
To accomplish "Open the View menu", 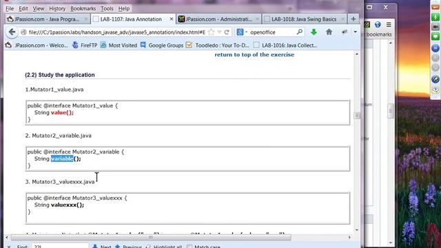I will point(39,8).
